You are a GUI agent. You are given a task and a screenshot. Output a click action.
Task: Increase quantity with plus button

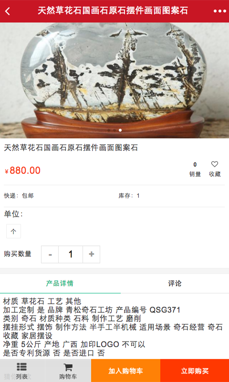pyautogui.click(x=91, y=255)
